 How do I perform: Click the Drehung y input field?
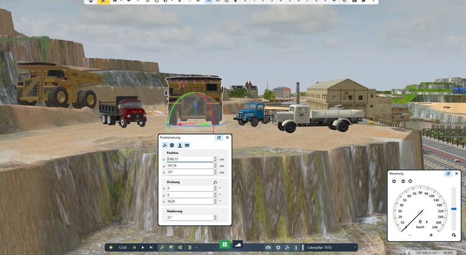pos(190,195)
